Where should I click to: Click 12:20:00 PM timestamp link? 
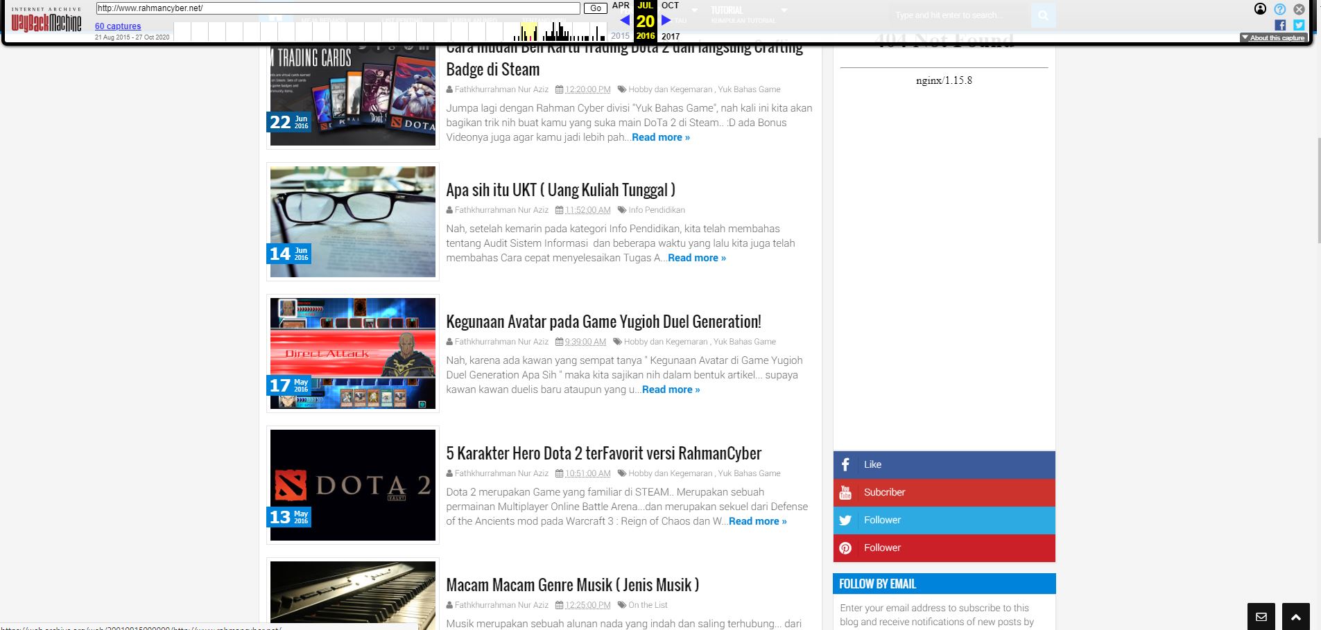[x=588, y=89]
